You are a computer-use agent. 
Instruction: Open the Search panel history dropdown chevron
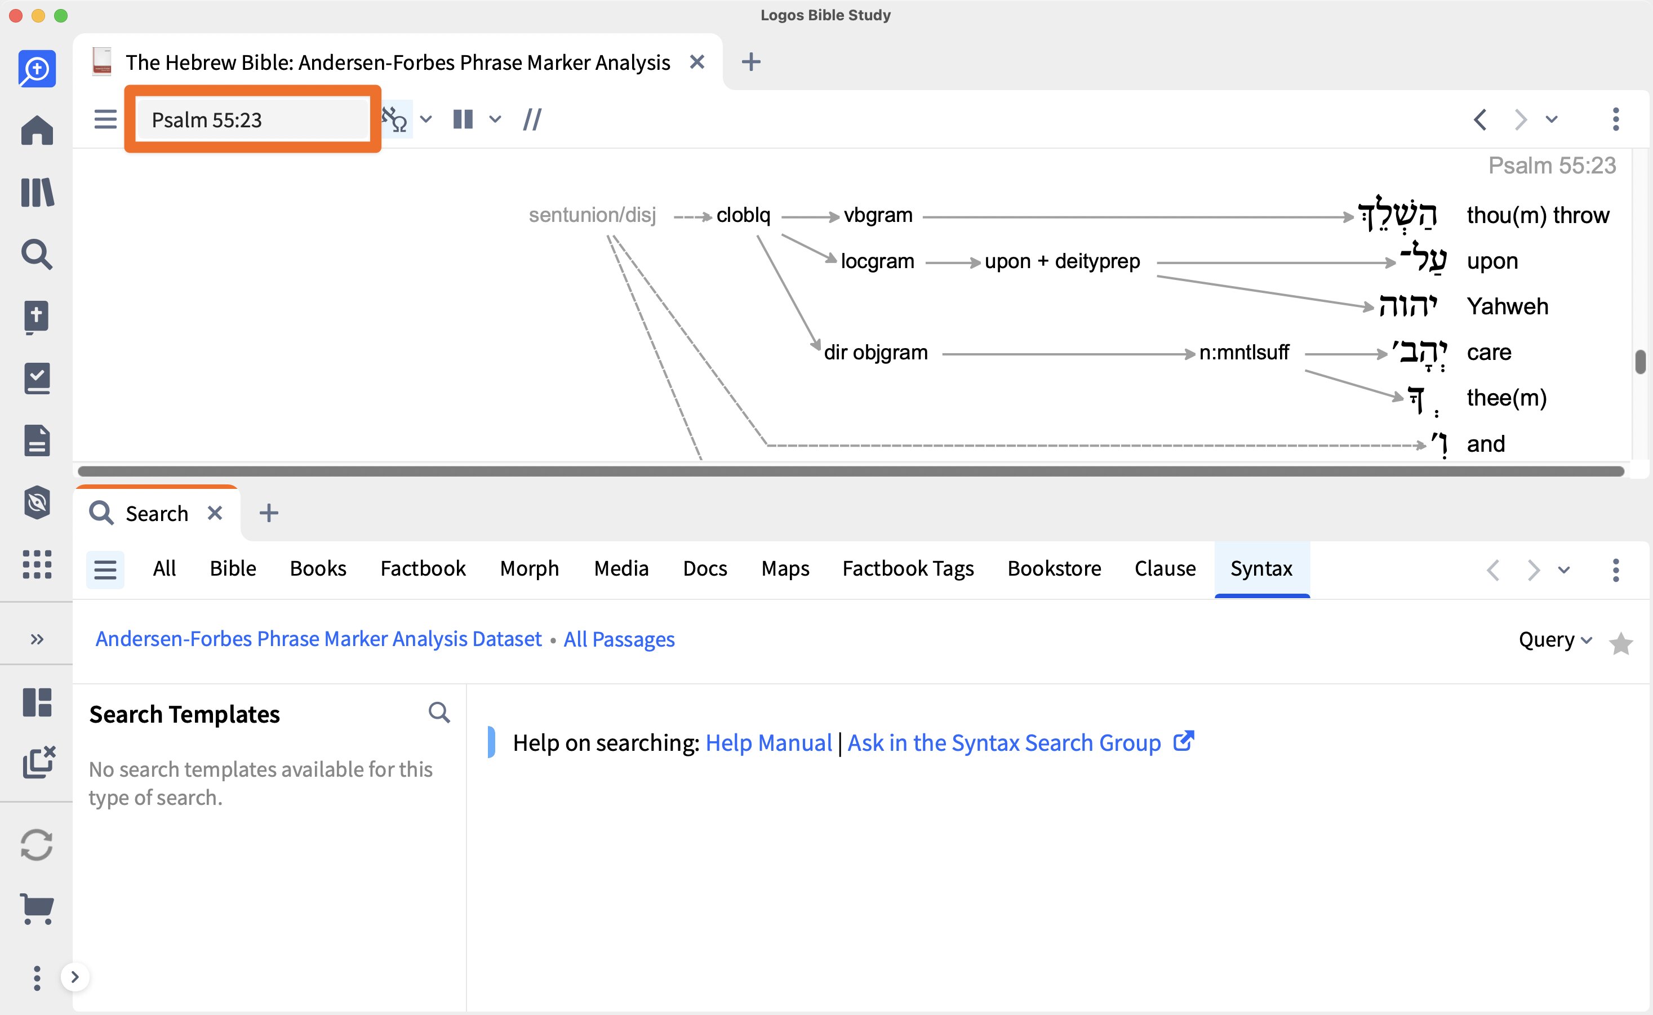coord(1565,570)
